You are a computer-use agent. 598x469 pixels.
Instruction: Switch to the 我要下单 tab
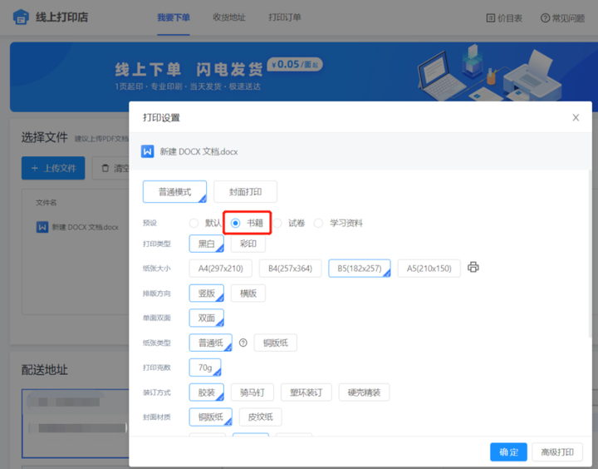174,17
